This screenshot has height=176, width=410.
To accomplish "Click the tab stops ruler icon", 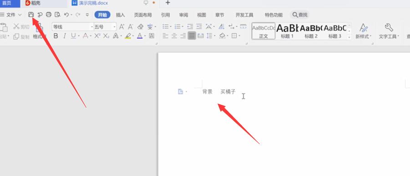I will pos(243,26).
